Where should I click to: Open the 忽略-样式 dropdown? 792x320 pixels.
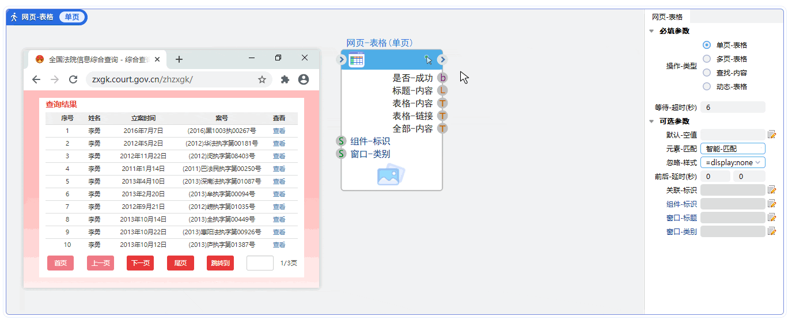(733, 162)
